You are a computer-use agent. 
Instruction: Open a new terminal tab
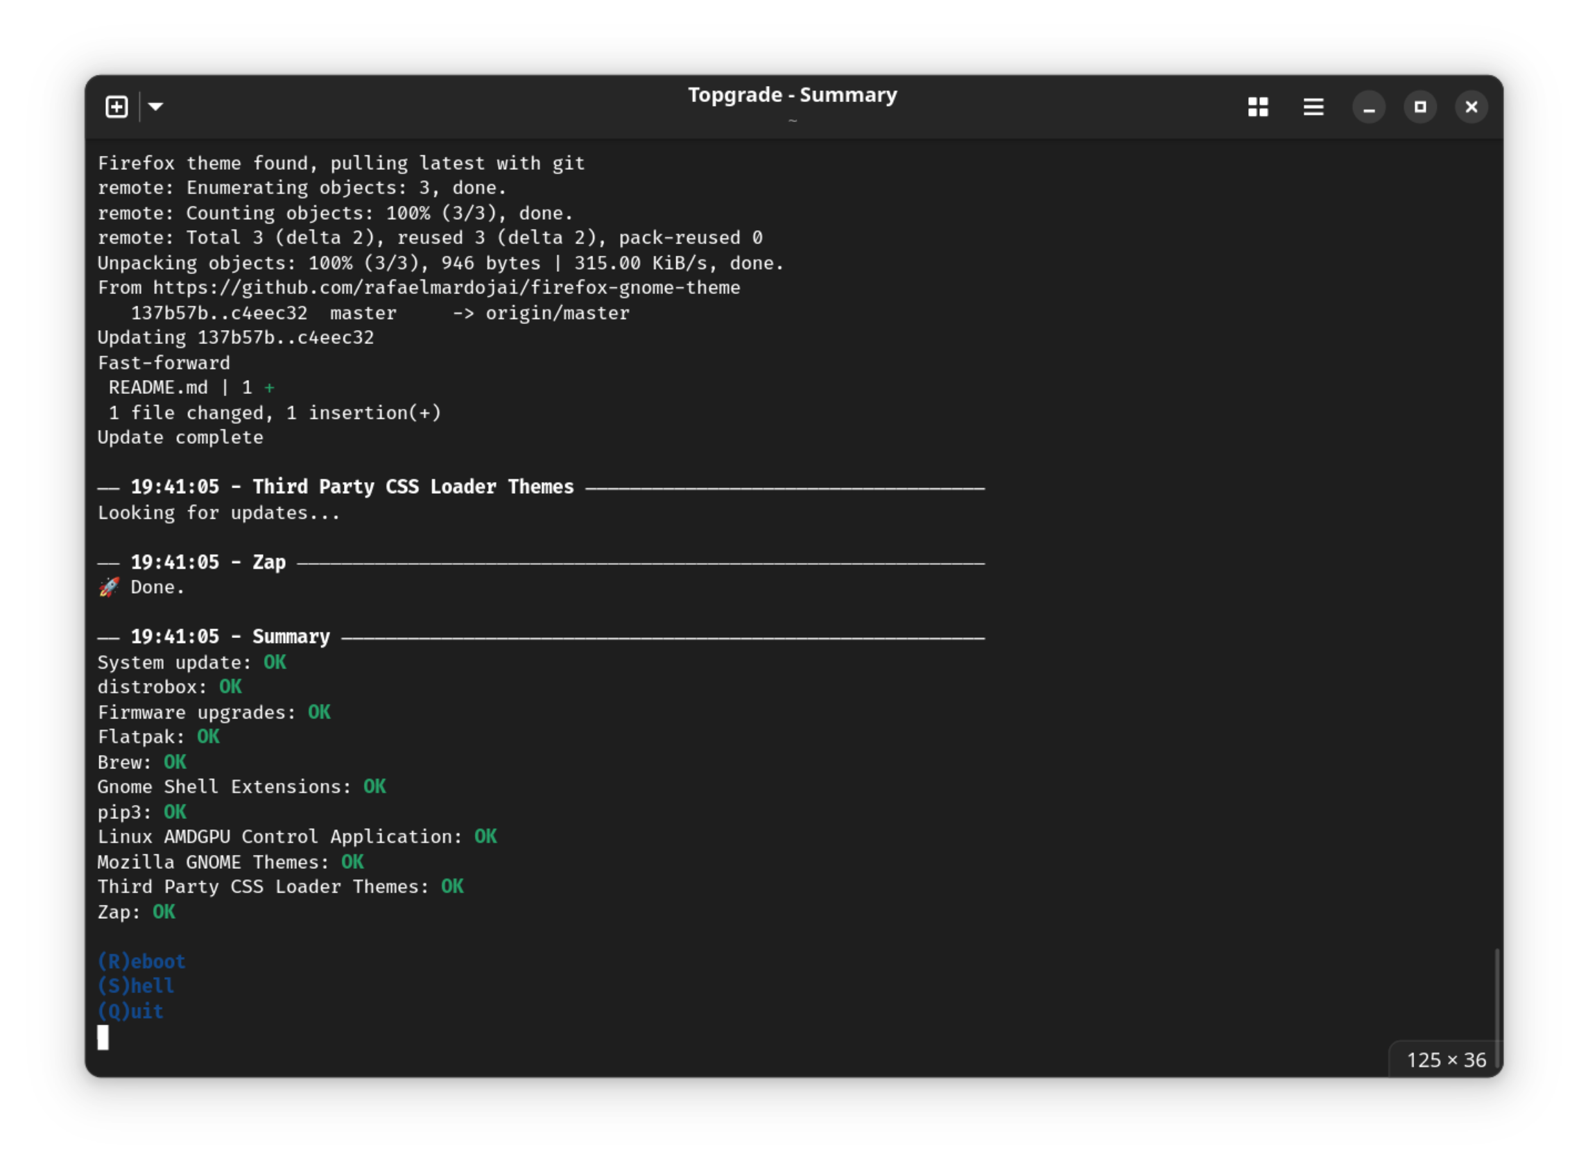point(116,107)
